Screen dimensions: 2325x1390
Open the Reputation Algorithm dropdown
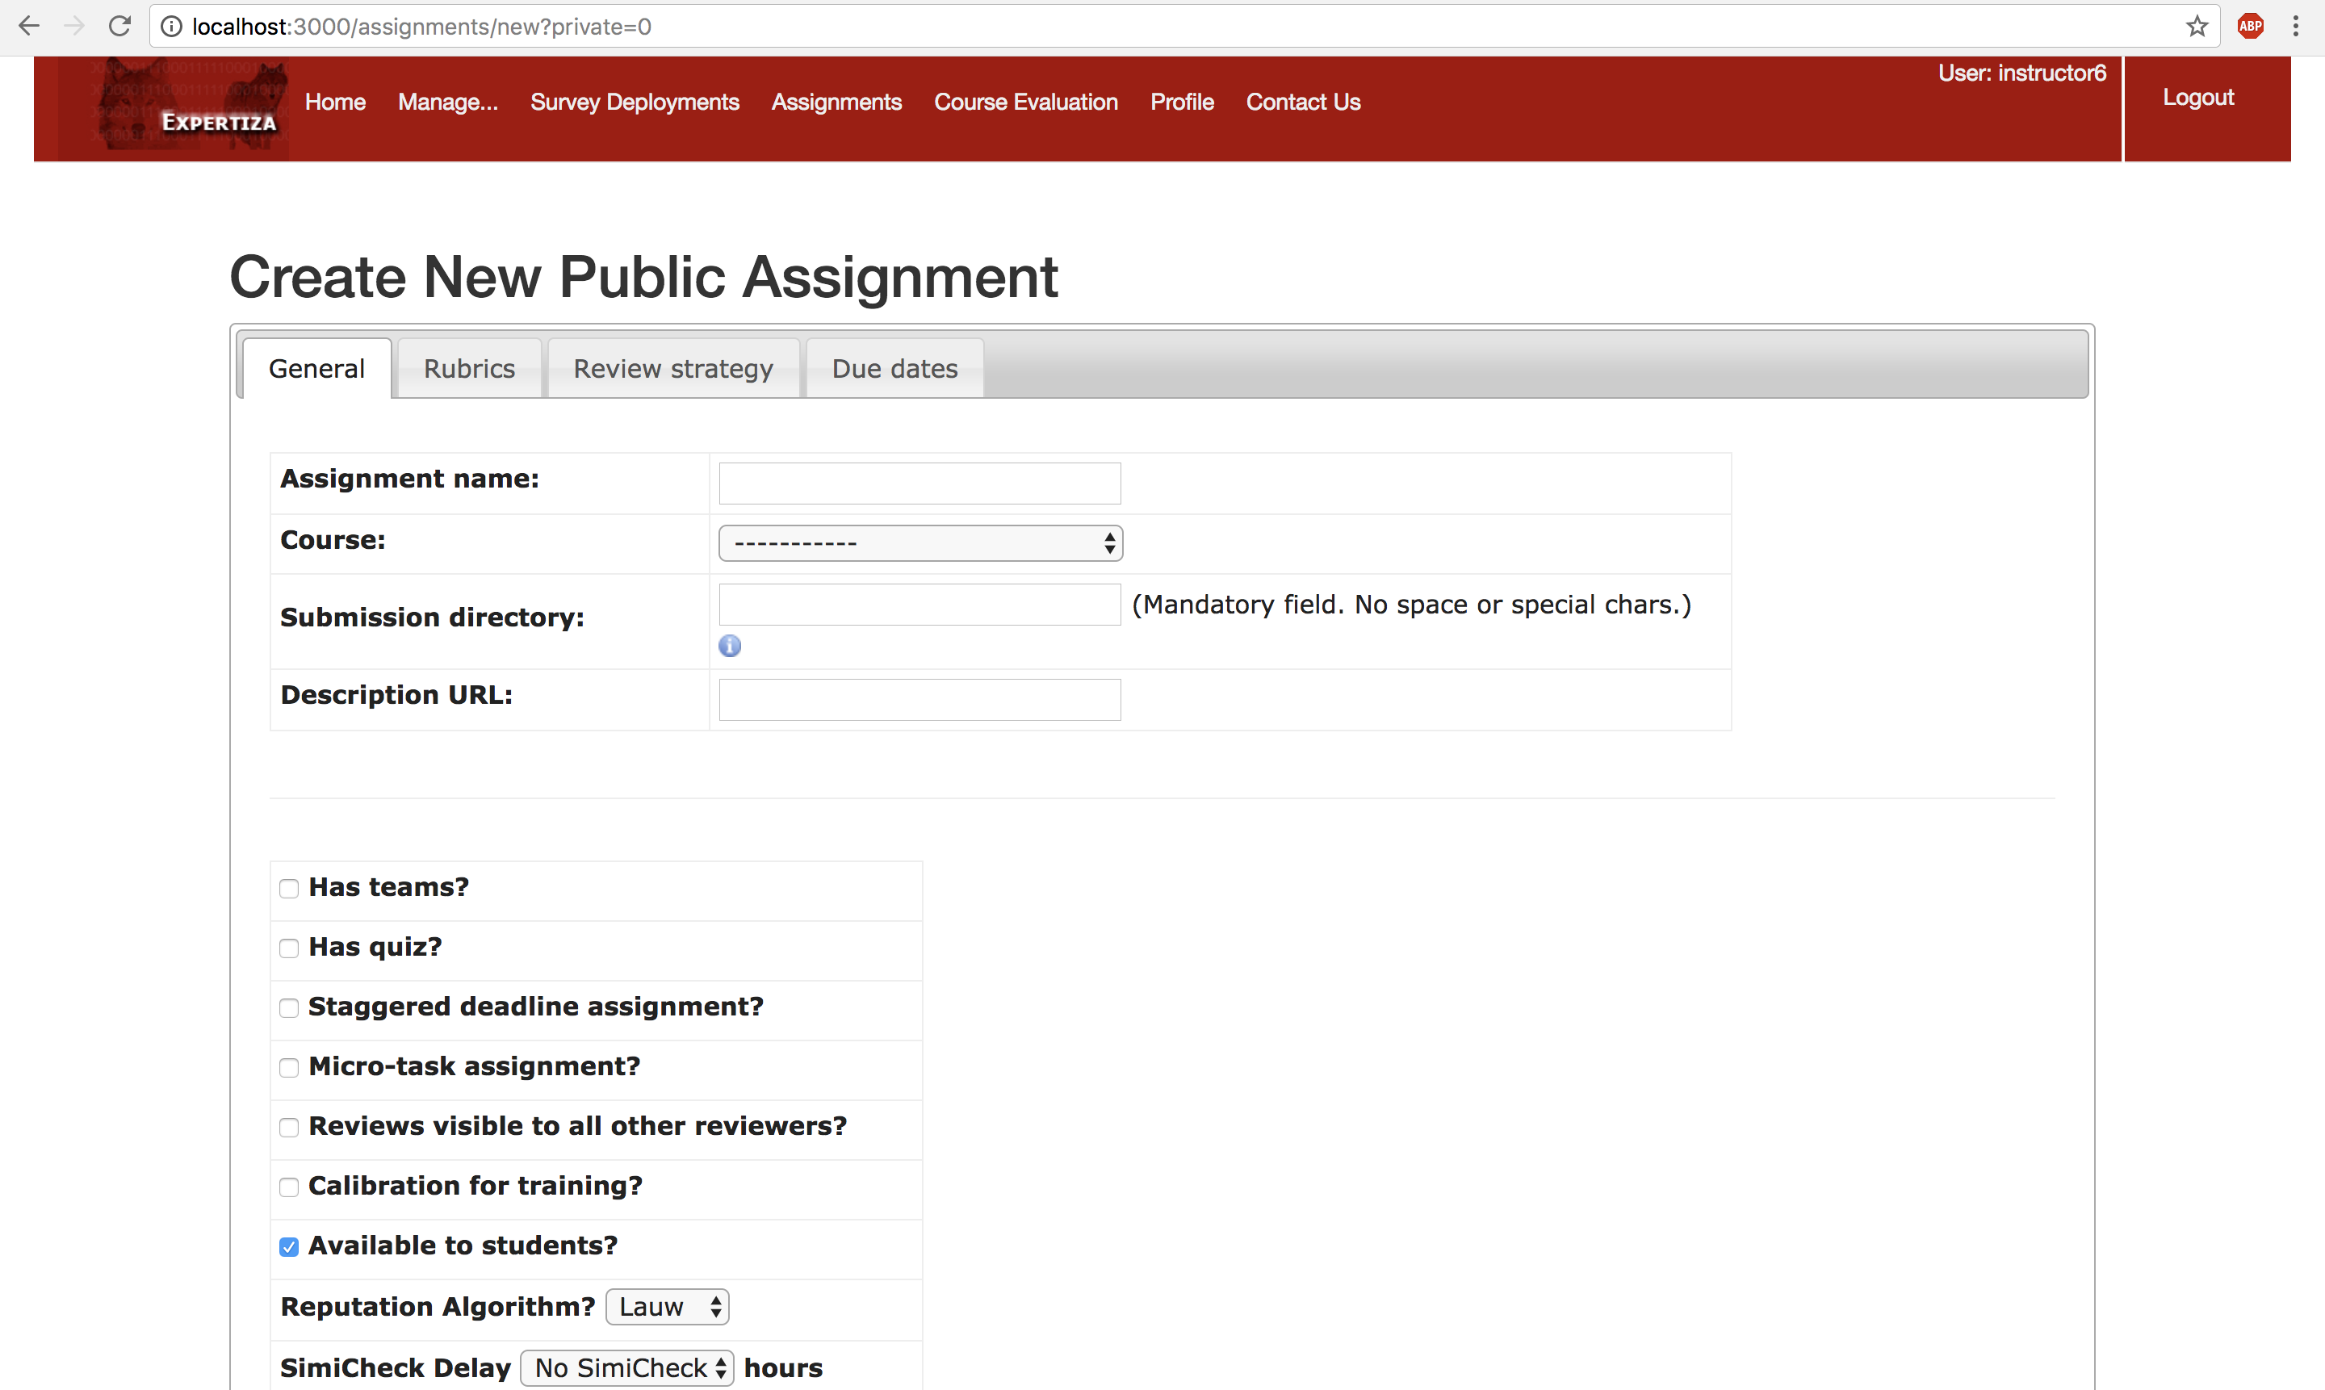667,1307
